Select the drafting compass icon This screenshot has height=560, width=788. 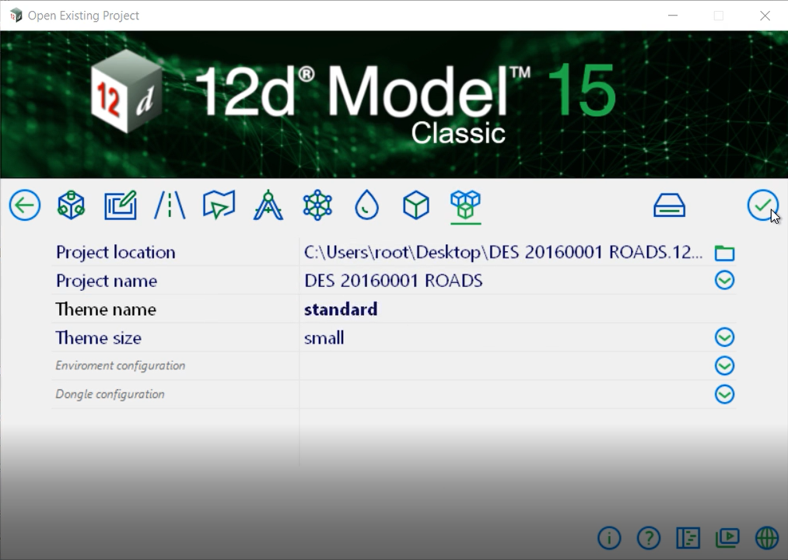[x=268, y=205]
